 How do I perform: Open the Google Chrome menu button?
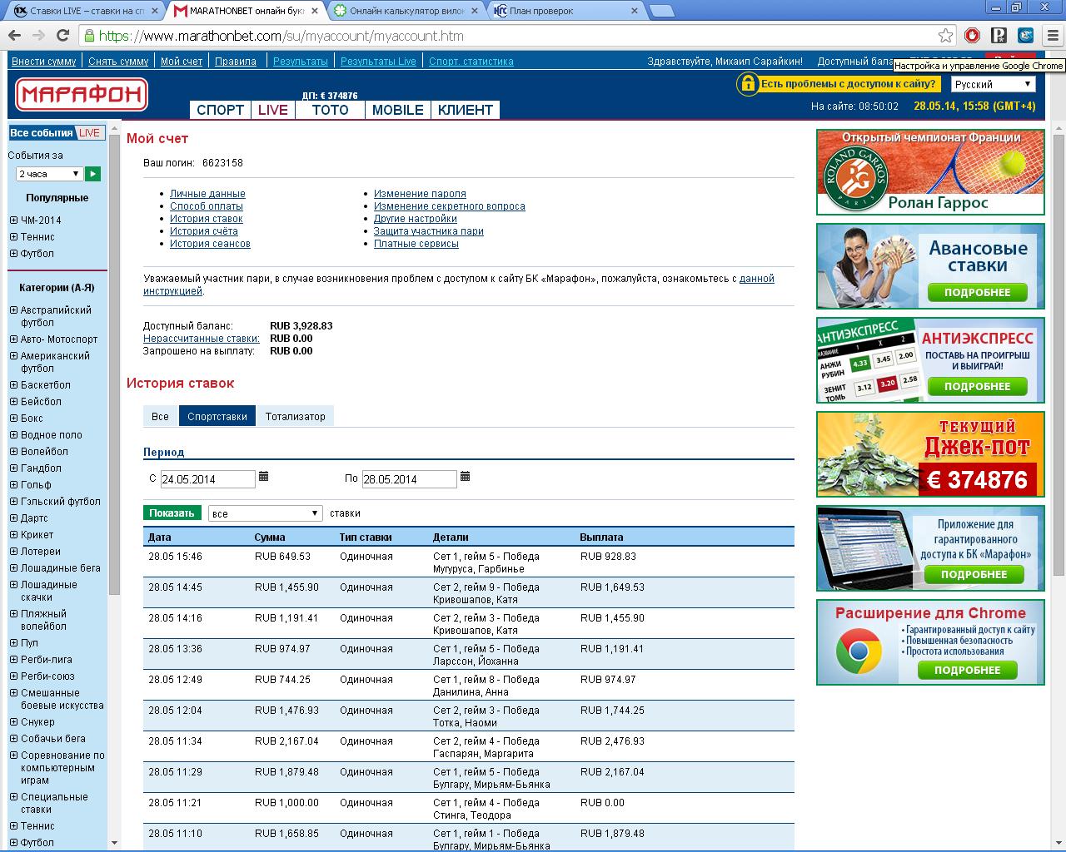1053,36
